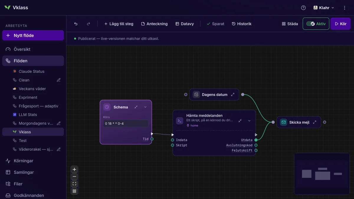Open the Schema node chevron dropdown

click(x=145, y=107)
